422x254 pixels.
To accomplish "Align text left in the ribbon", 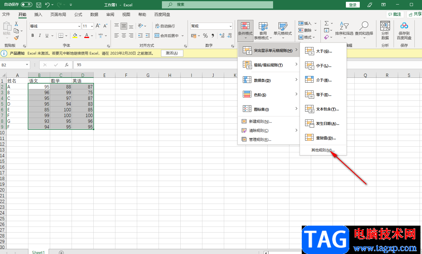I will [117, 36].
